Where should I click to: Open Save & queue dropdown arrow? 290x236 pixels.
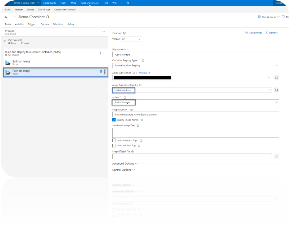[x=278, y=17]
